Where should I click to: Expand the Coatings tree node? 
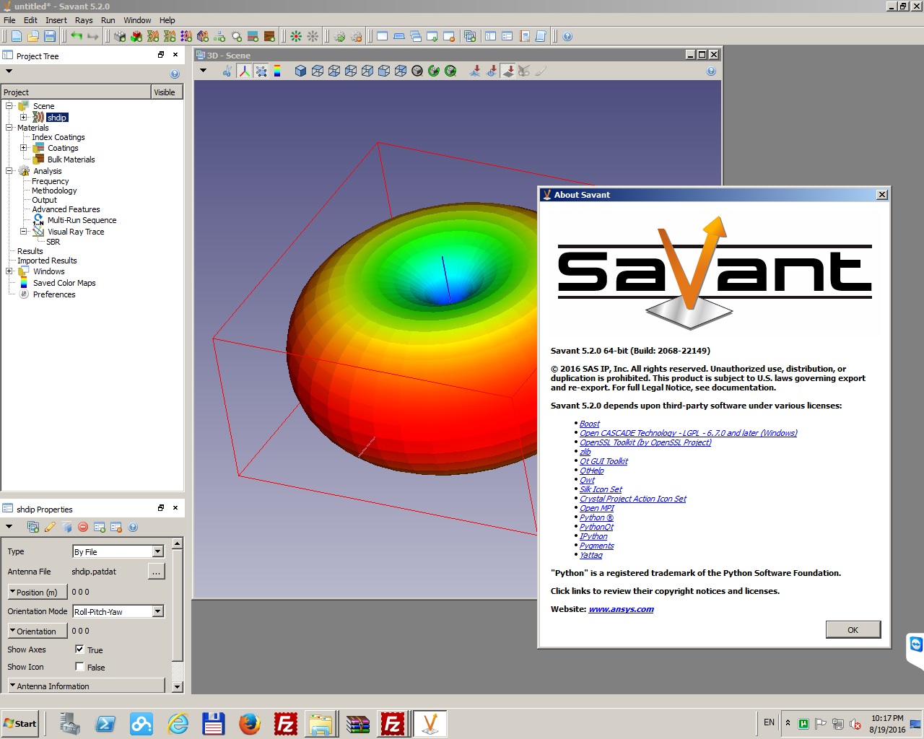(x=24, y=147)
